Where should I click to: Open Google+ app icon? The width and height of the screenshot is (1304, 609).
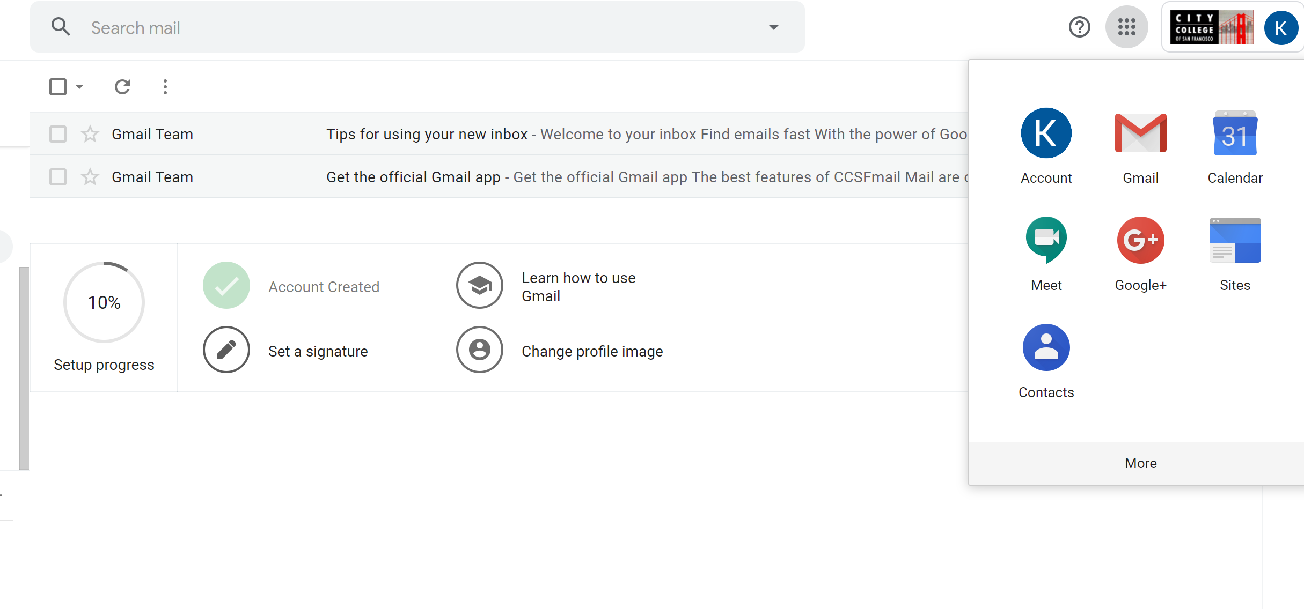click(1140, 240)
